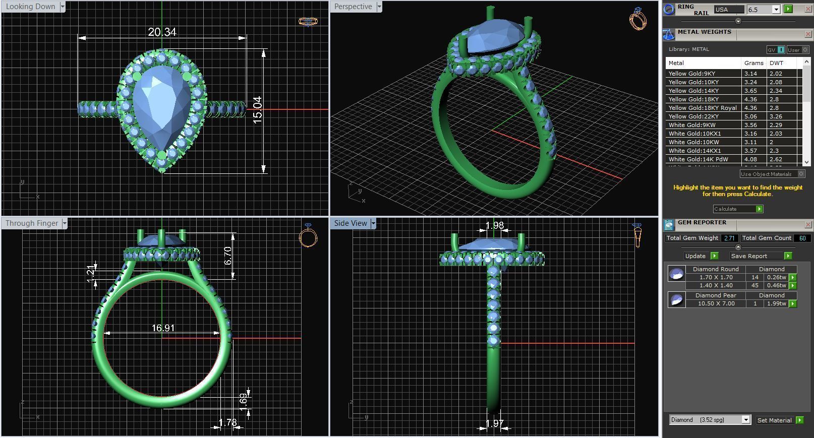Click the green arrow on 0.46tw row
Viewport: 814px width, 438px height.
(x=793, y=286)
